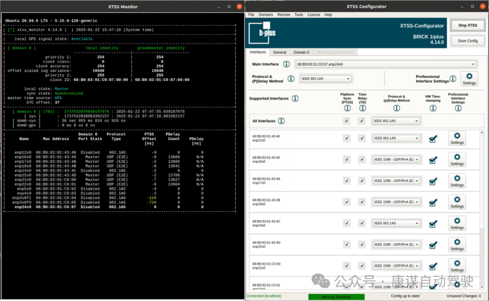Click the Synchronized sync state in XTSS Monitor
The width and height of the screenshot is (489, 301).
click(69, 93)
